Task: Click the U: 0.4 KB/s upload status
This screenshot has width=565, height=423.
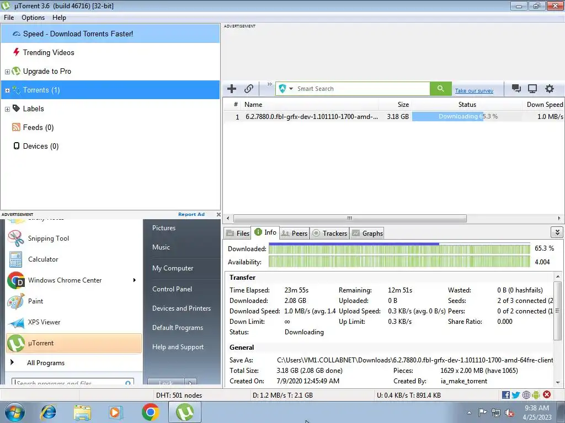Action: 409,395
